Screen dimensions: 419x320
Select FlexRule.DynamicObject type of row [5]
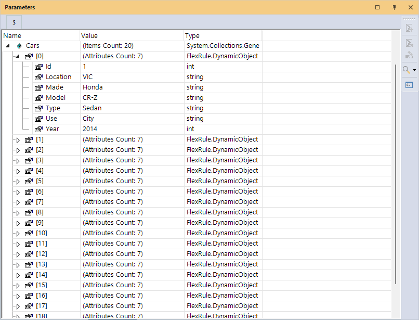(222, 181)
